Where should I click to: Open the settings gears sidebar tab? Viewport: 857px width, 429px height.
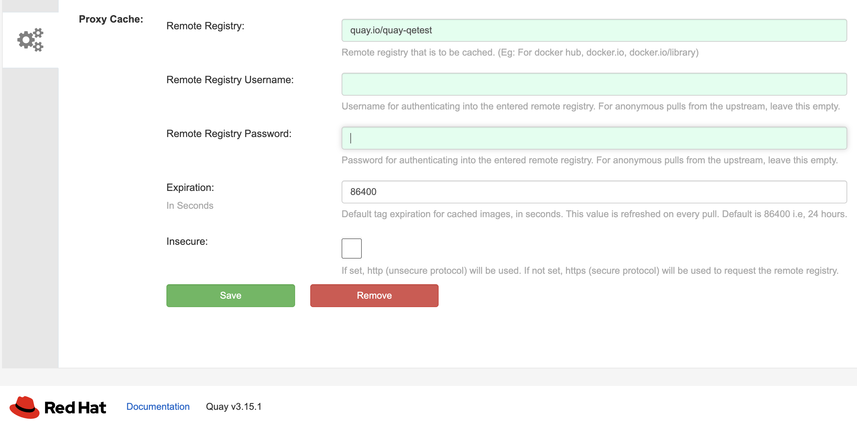(30, 40)
